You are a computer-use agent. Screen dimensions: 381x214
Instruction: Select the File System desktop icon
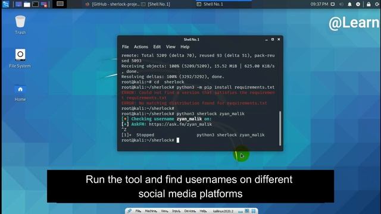point(20,58)
